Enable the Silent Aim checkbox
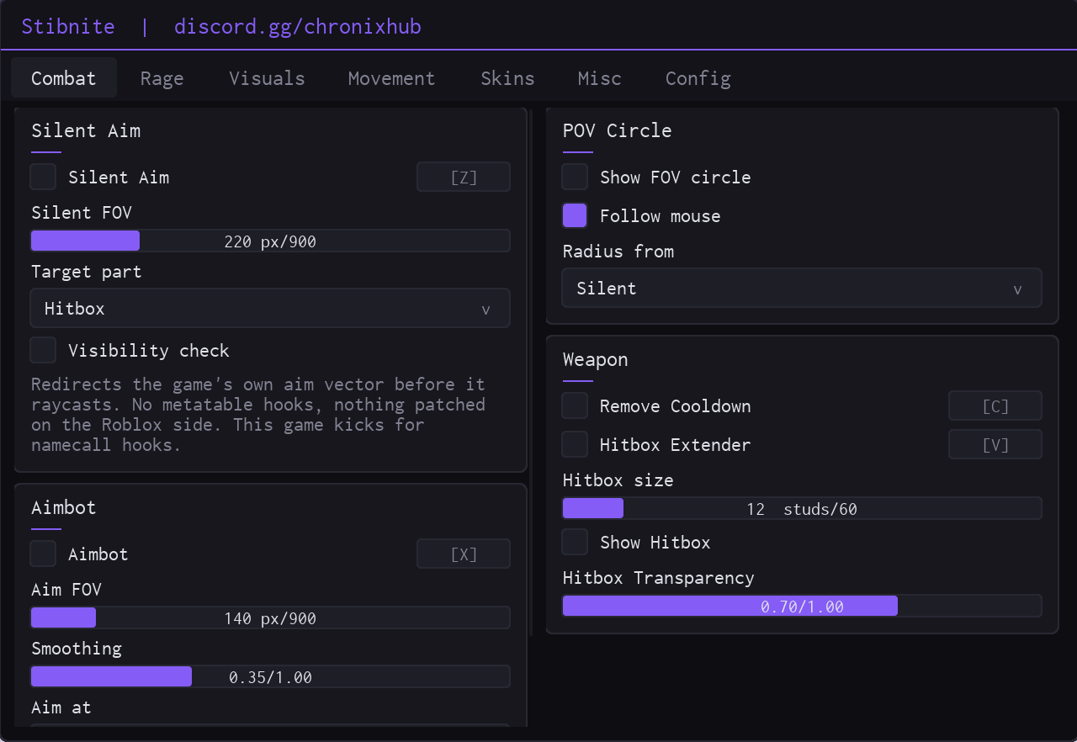This screenshot has width=1077, height=742. click(43, 178)
